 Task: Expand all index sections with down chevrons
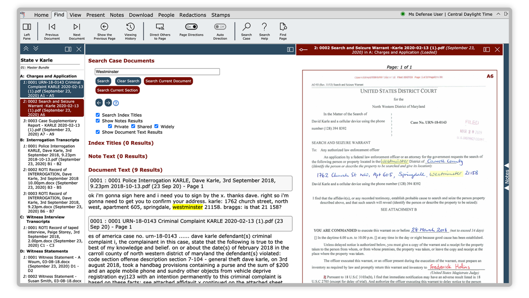coord(35,49)
